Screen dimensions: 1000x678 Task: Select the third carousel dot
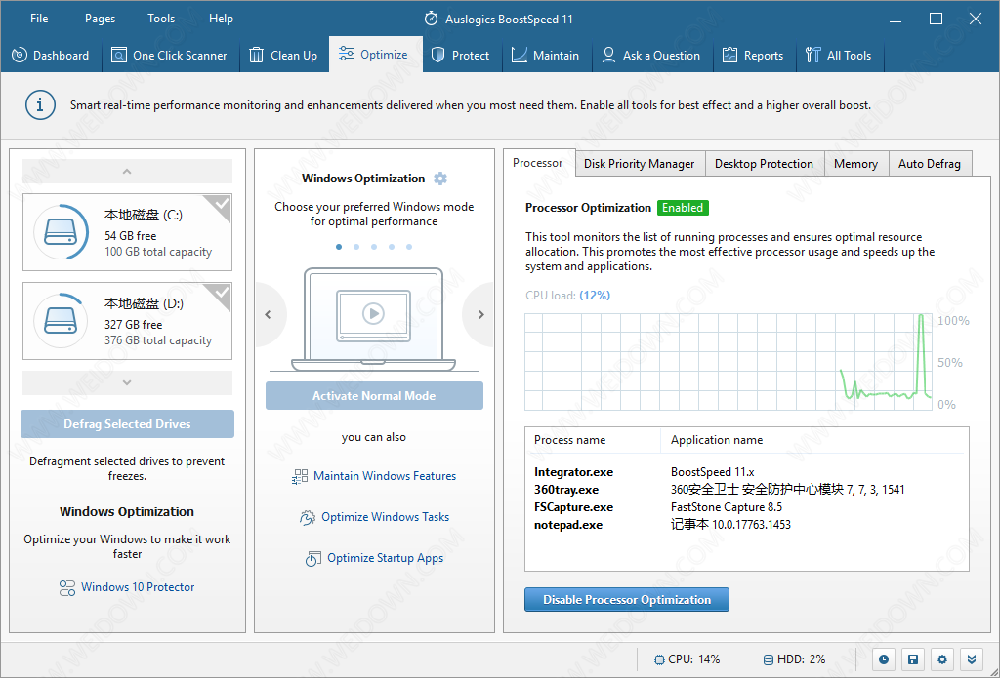point(374,247)
